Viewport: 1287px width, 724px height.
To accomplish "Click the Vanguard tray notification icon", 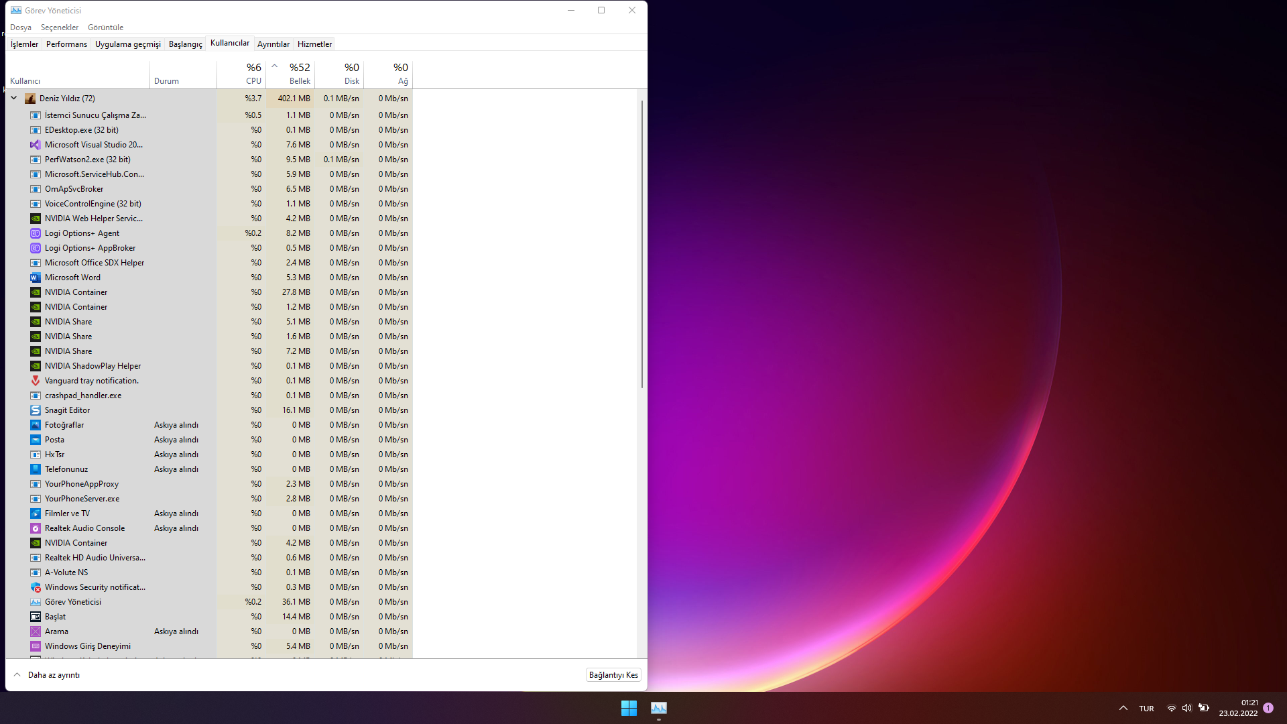I will [x=36, y=381].
